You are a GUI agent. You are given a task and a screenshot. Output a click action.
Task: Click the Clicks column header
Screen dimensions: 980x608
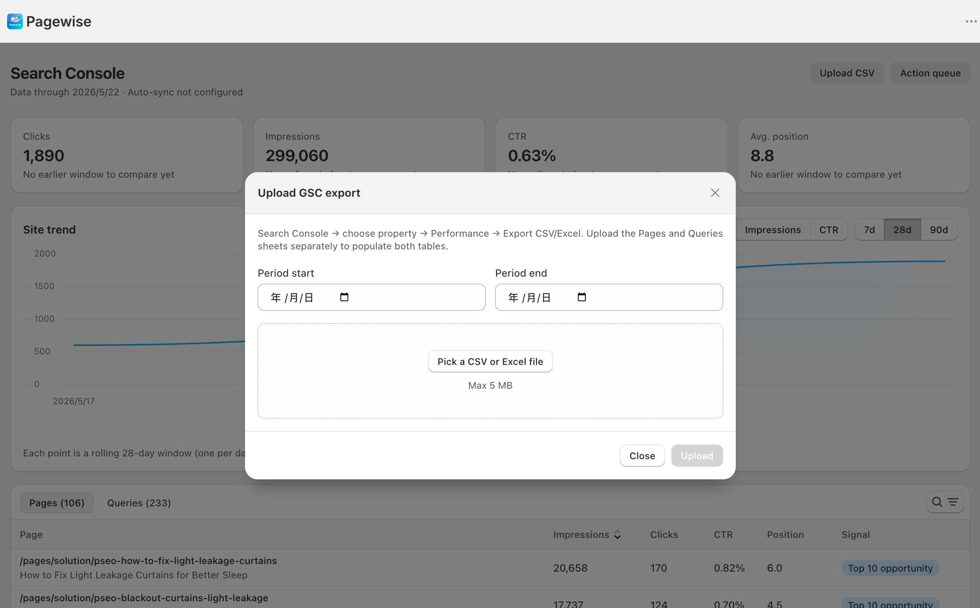click(x=664, y=534)
